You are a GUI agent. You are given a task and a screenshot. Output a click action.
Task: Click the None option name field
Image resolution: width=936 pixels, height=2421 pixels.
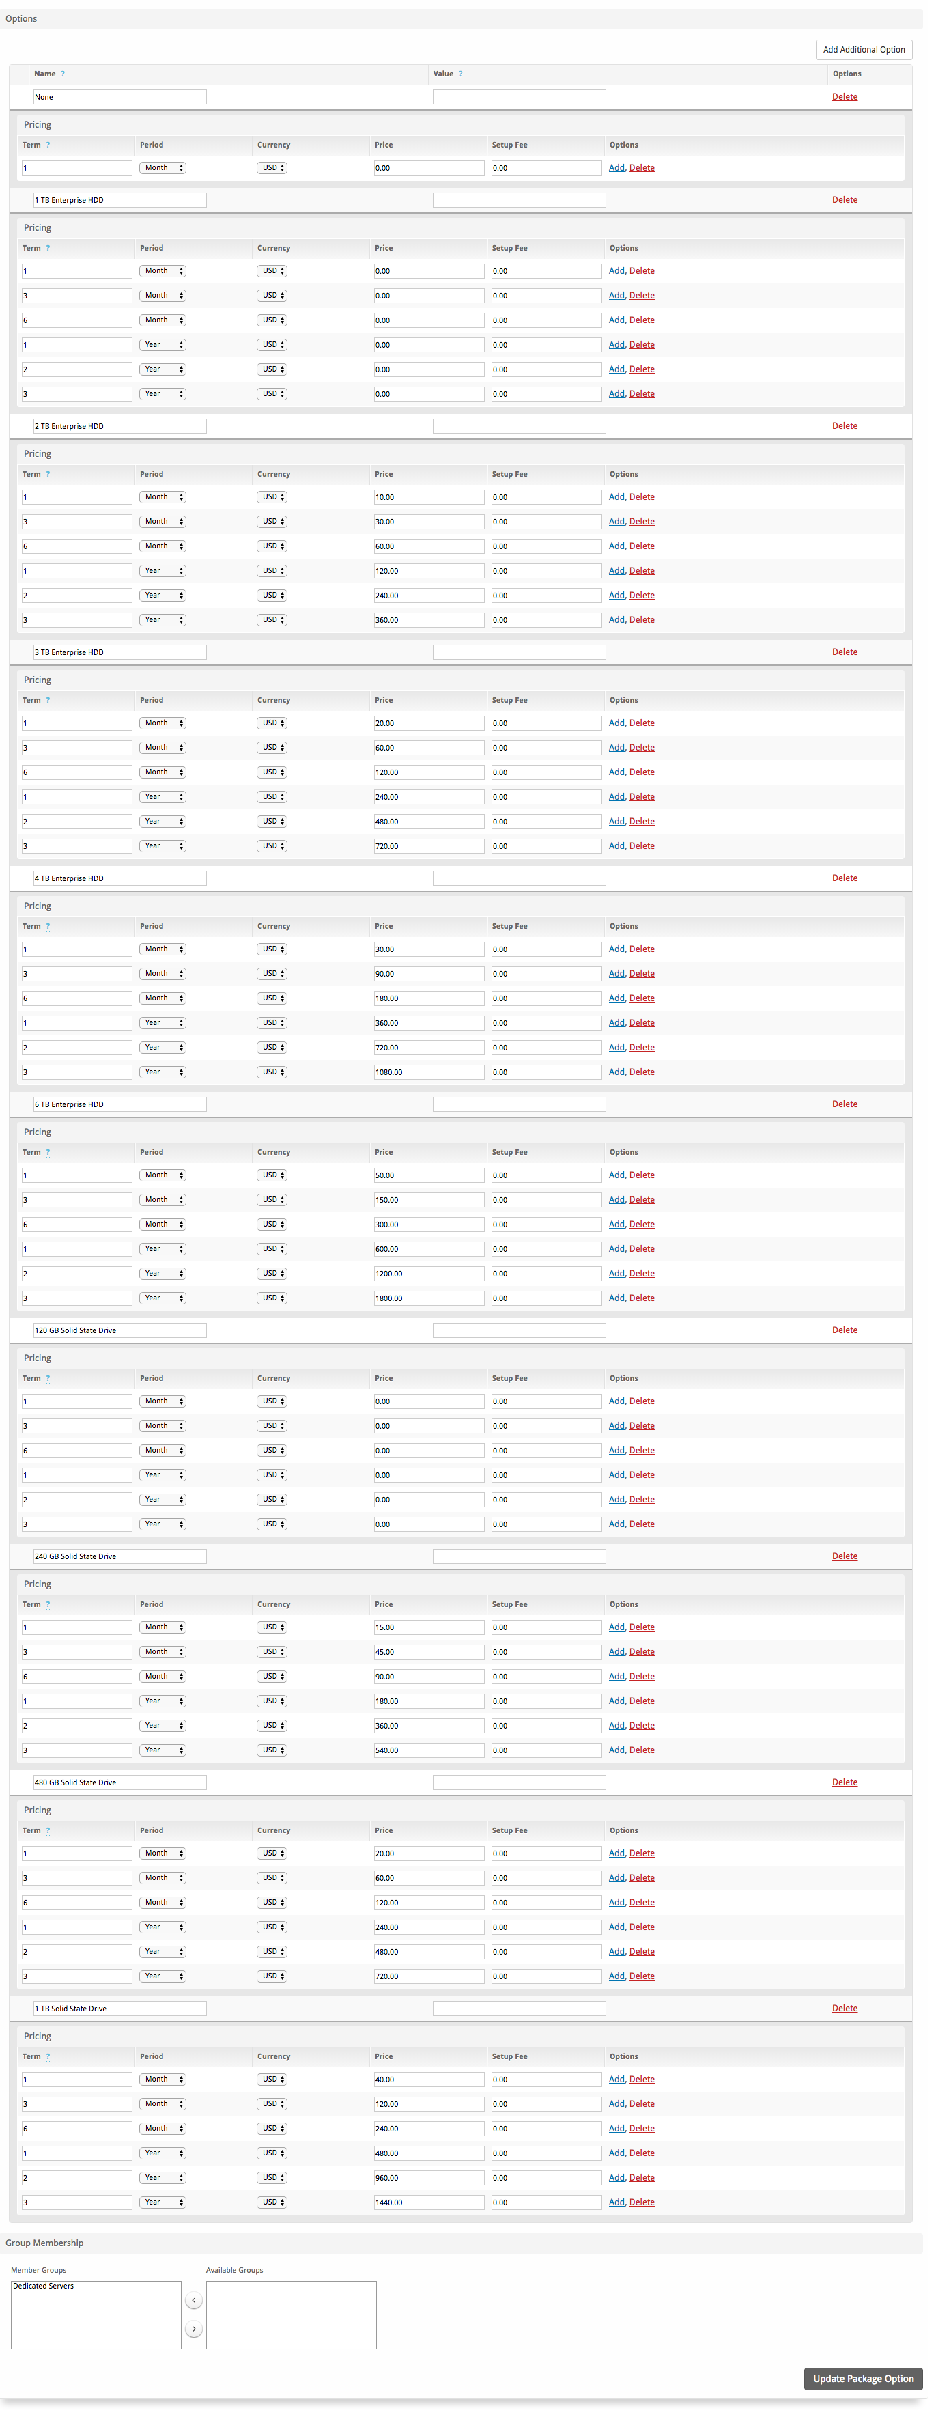[x=119, y=97]
